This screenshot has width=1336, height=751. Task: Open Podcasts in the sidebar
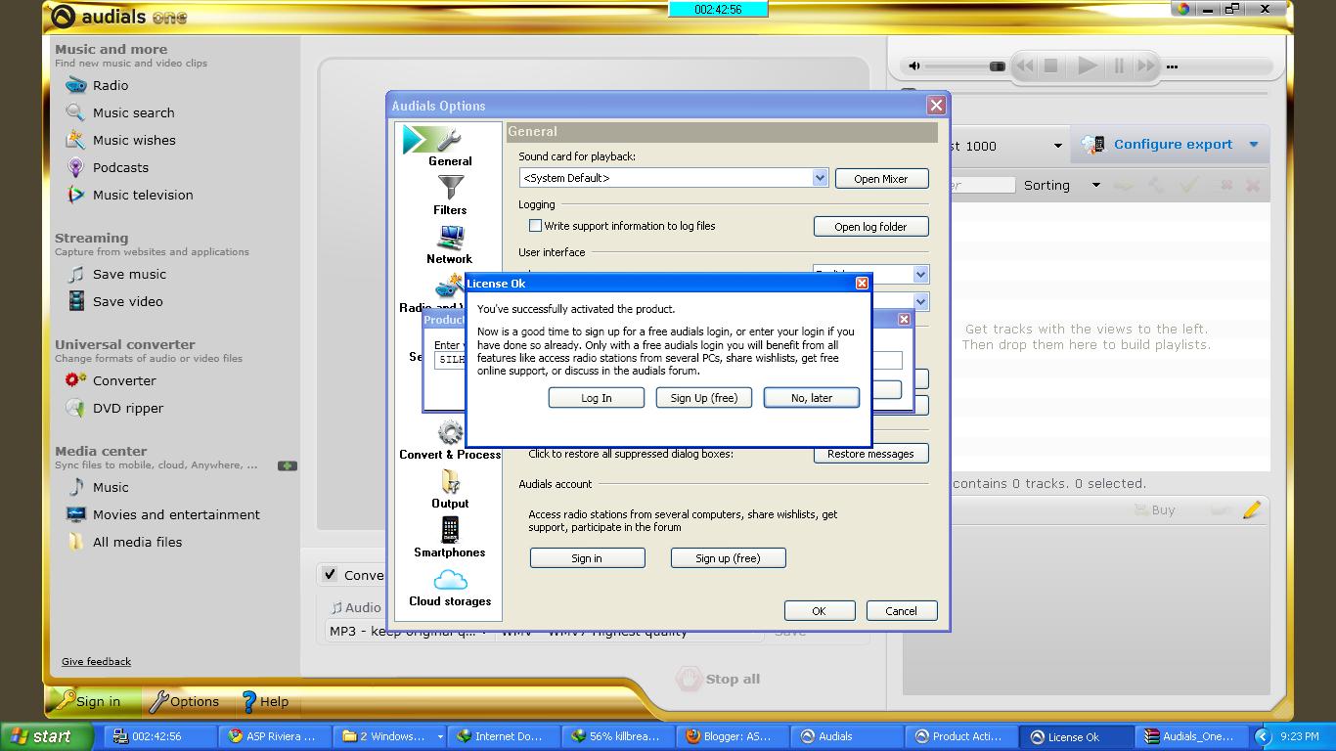pyautogui.click(x=107, y=167)
